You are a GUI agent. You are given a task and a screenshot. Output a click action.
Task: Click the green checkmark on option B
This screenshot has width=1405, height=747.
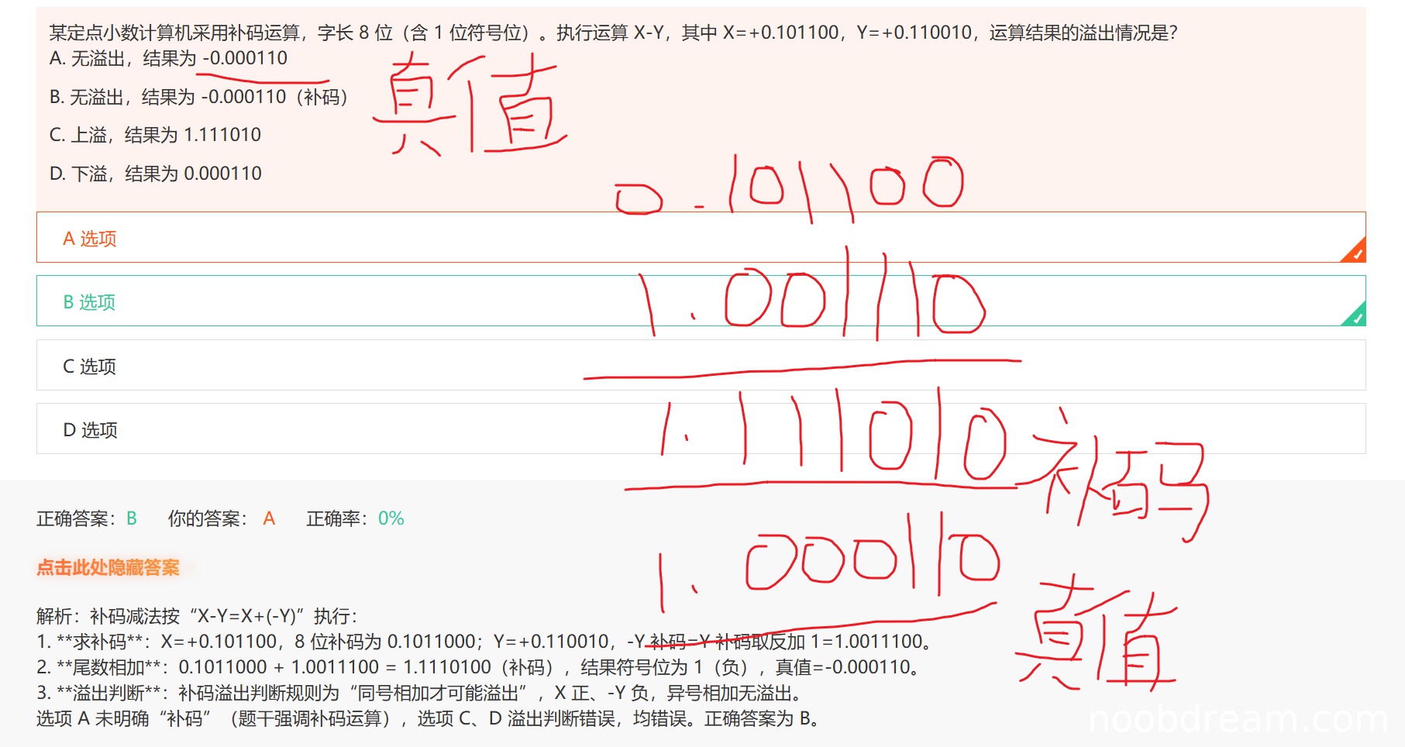(x=1355, y=316)
